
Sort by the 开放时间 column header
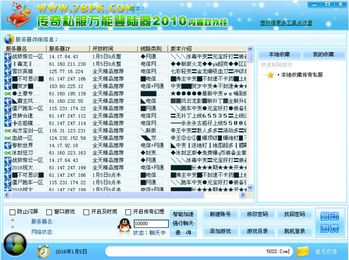(114, 48)
